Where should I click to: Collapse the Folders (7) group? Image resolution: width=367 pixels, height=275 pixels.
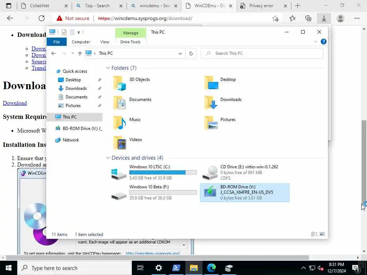(108, 68)
